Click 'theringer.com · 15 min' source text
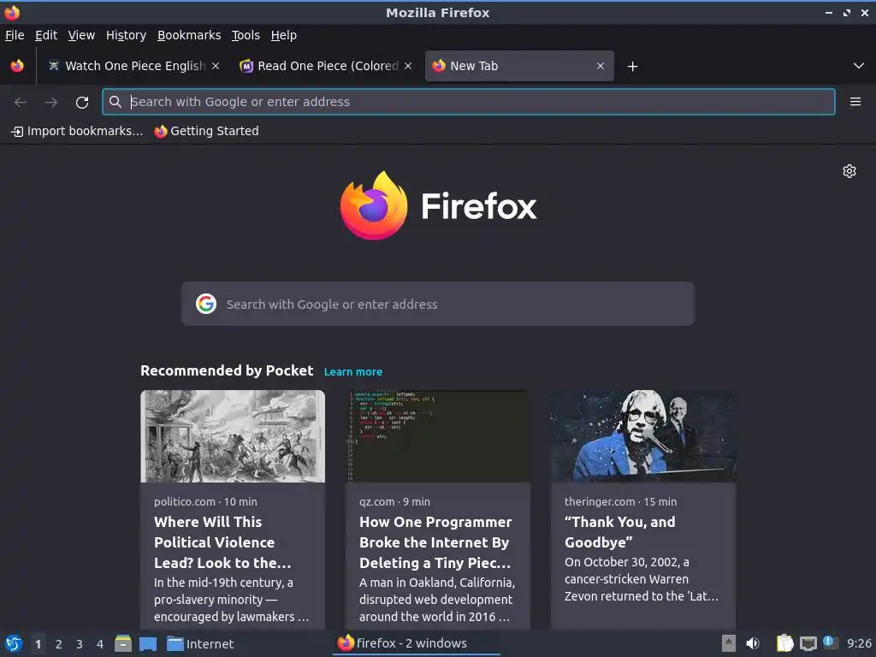This screenshot has height=657, width=876. (620, 501)
